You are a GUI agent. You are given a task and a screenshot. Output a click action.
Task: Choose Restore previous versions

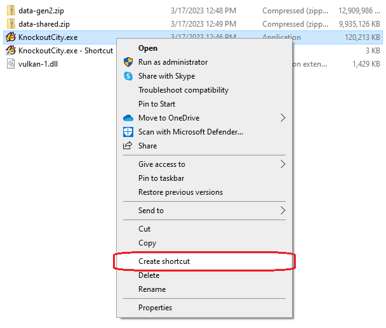click(x=180, y=192)
